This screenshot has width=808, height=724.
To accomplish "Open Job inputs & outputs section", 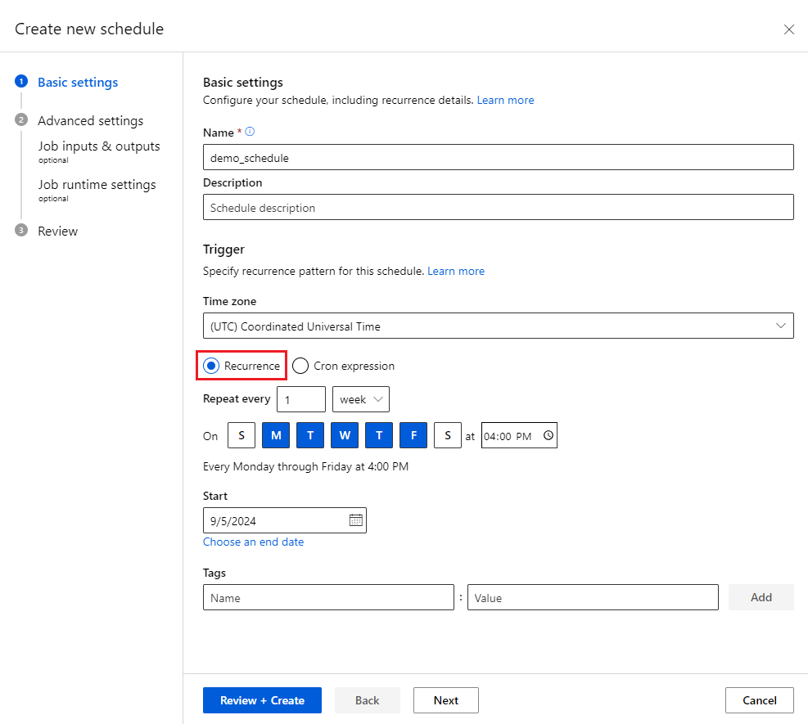I will pos(98,146).
